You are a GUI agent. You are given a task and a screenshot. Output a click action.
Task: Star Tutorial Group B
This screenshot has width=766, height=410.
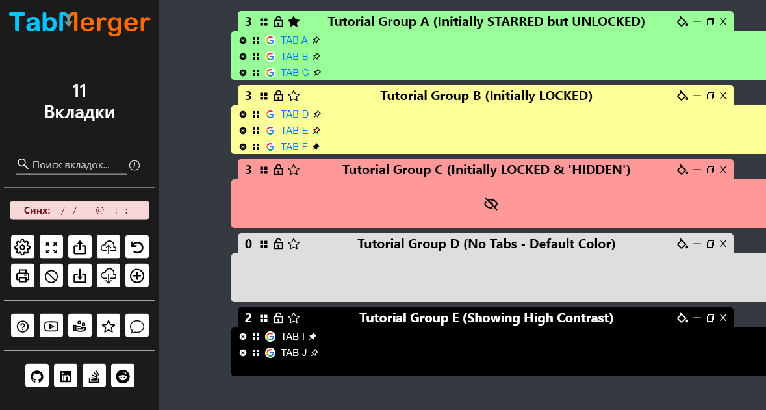pyautogui.click(x=294, y=96)
